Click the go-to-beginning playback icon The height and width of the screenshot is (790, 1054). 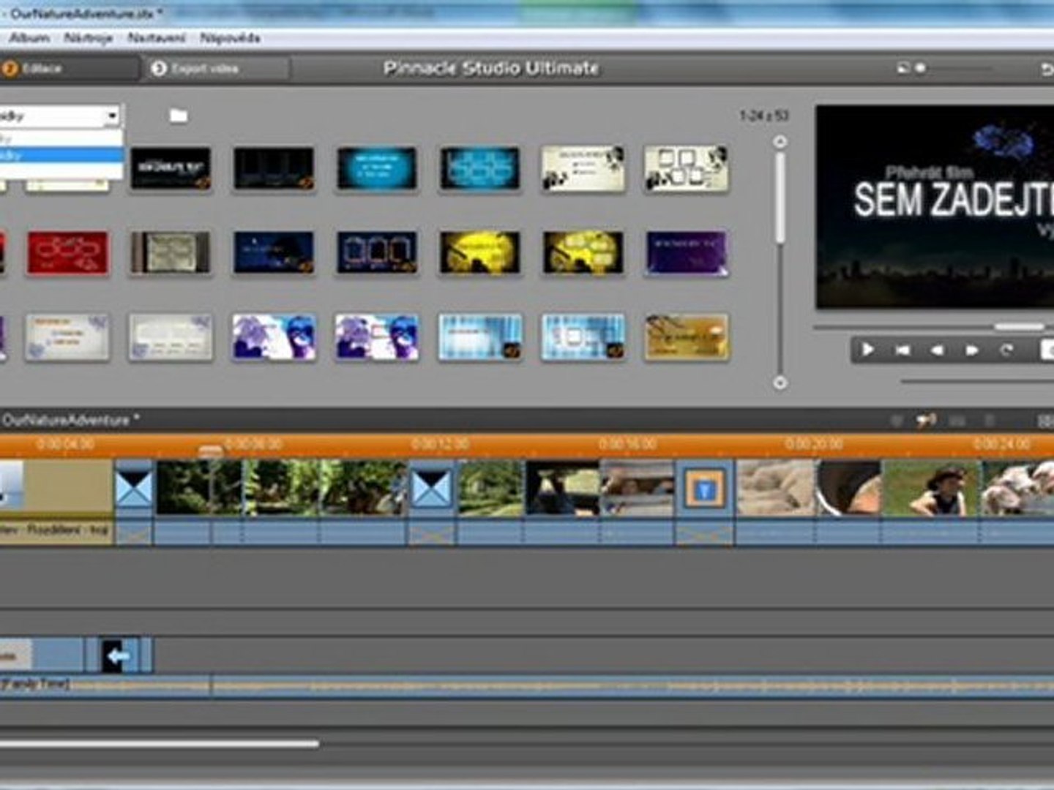pos(902,351)
